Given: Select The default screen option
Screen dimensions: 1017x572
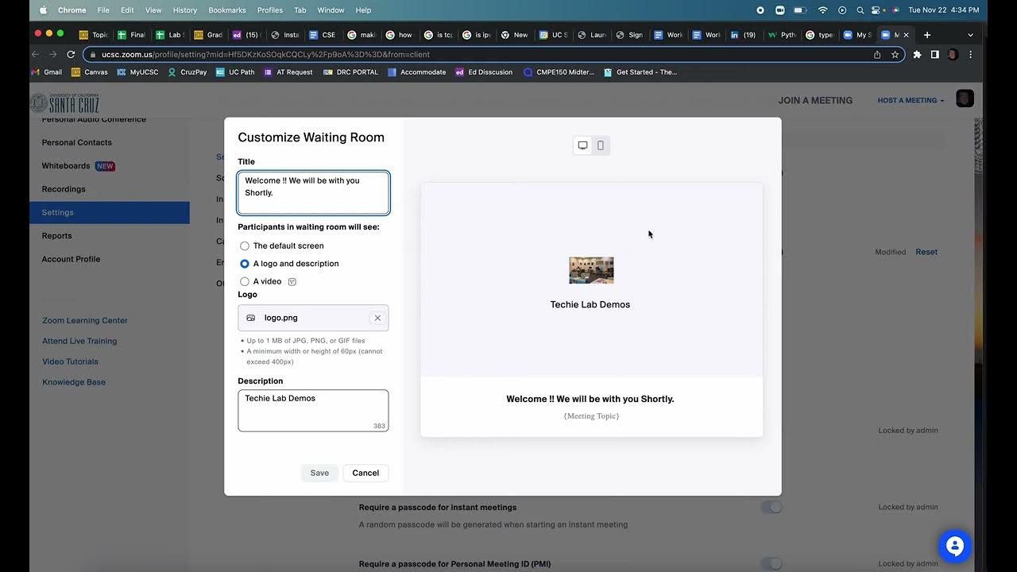Looking at the screenshot, I should (x=282, y=246).
